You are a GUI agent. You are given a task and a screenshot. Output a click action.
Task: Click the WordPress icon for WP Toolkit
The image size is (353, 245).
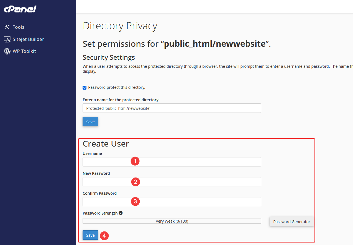pyautogui.click(x=7, y=51)
